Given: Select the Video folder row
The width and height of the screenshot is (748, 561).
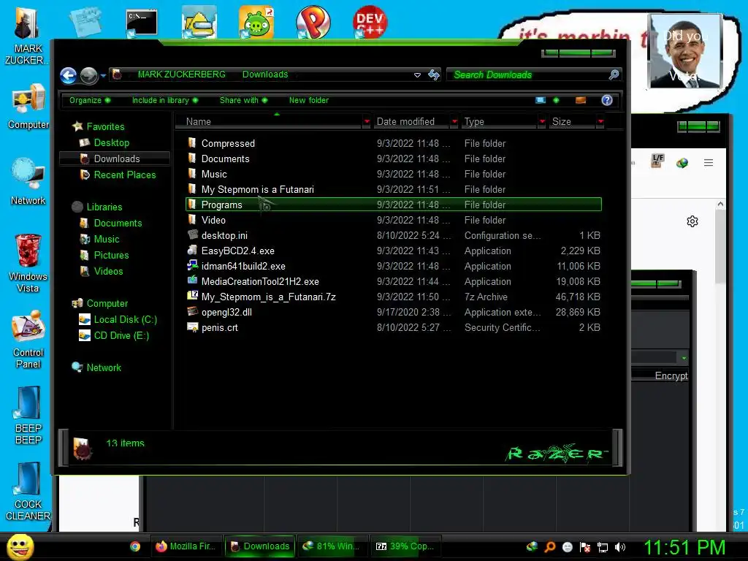Looking at the screenshot, I should [x=394, y=220].
